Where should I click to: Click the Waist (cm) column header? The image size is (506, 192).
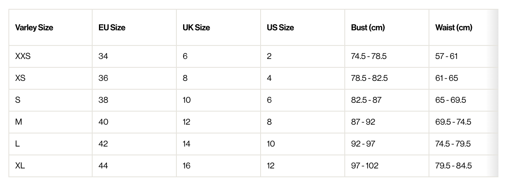point(454,28)
